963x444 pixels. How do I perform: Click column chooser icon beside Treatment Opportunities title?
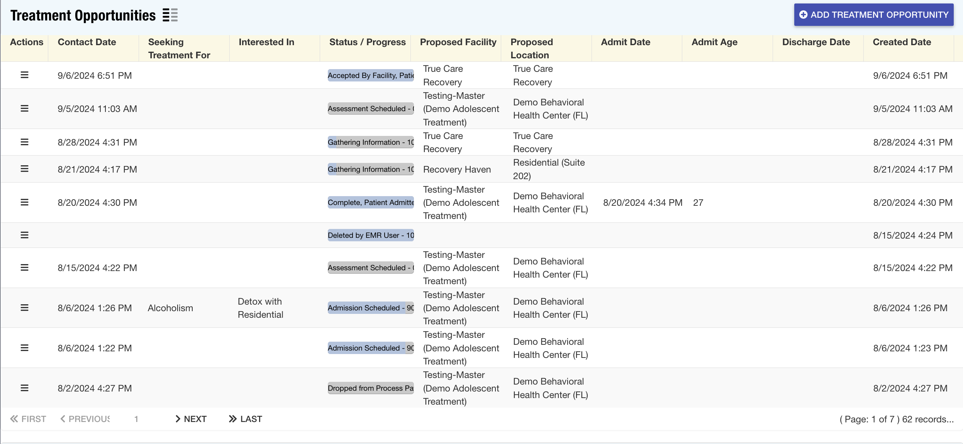pos(170,15)
